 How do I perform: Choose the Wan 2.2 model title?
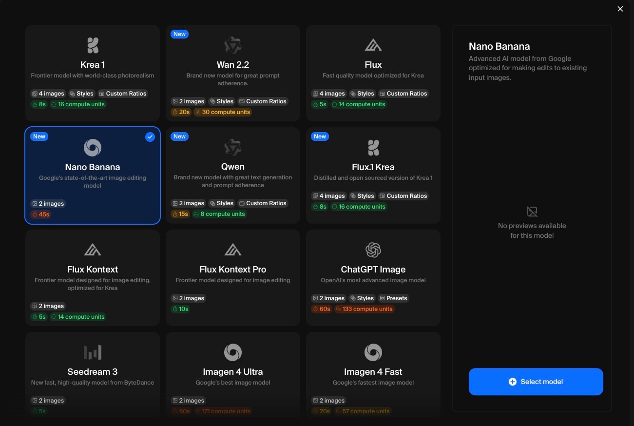coord(233,65)
